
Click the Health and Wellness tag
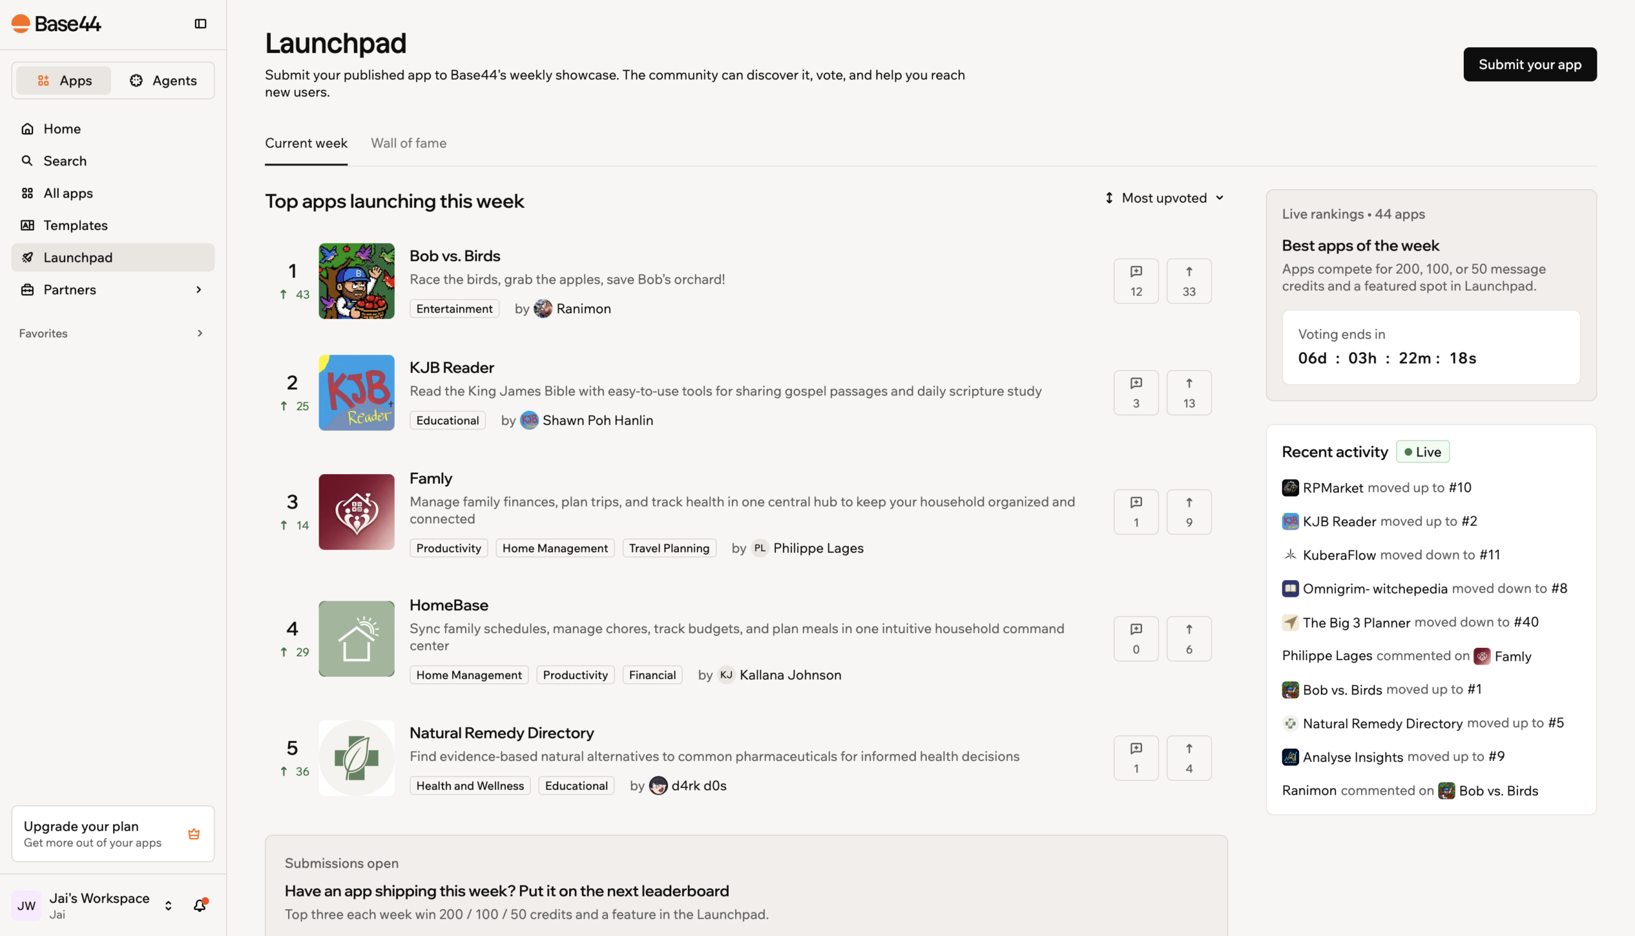point(469,786)
